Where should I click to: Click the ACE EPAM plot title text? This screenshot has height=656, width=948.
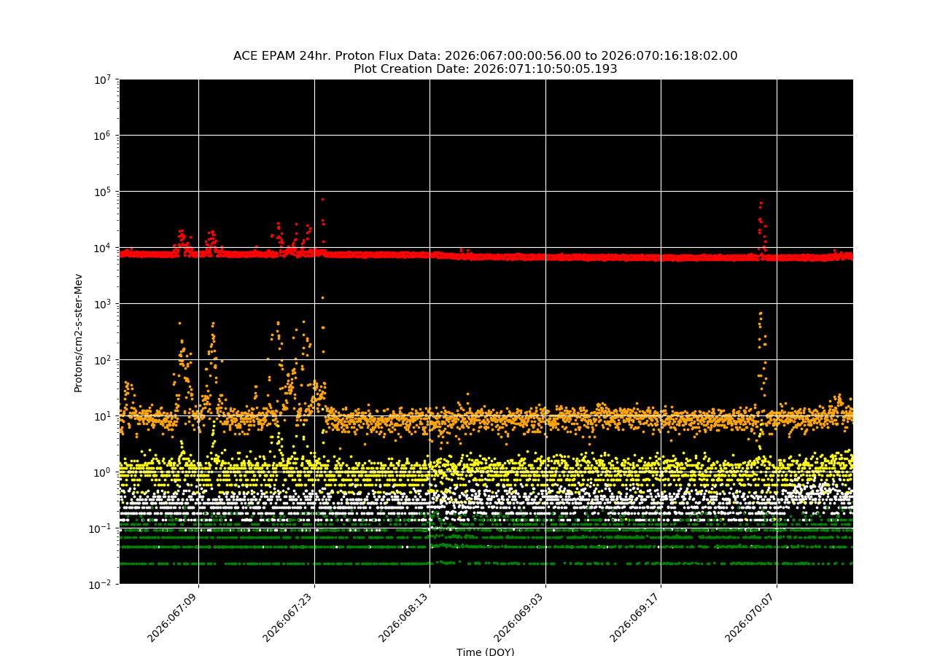tap(485, 56)
